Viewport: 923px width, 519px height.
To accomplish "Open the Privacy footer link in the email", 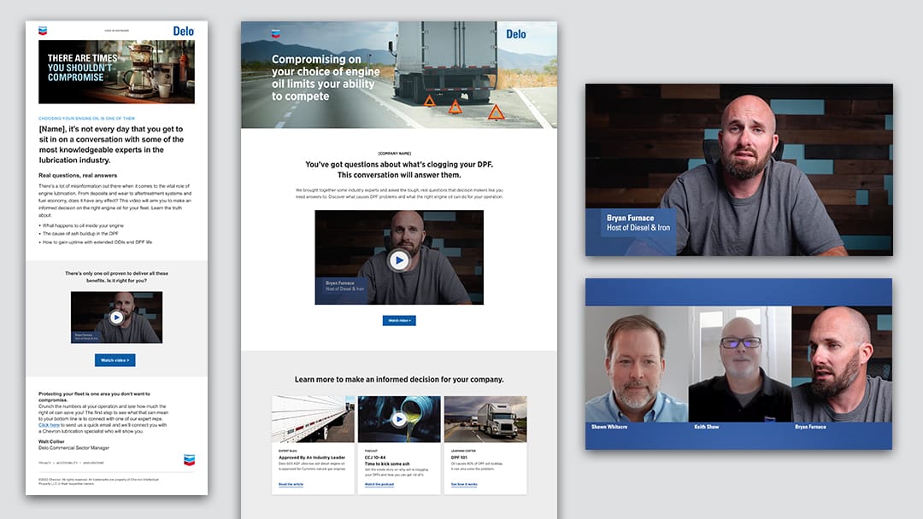I will coord(44,464).
